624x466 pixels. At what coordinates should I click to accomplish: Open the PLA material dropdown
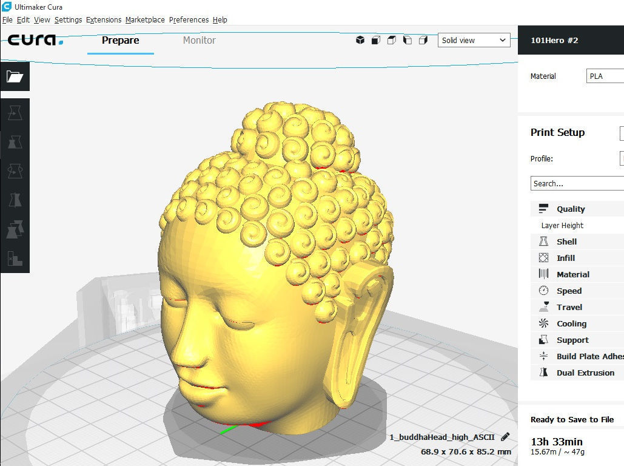(605, 76)
